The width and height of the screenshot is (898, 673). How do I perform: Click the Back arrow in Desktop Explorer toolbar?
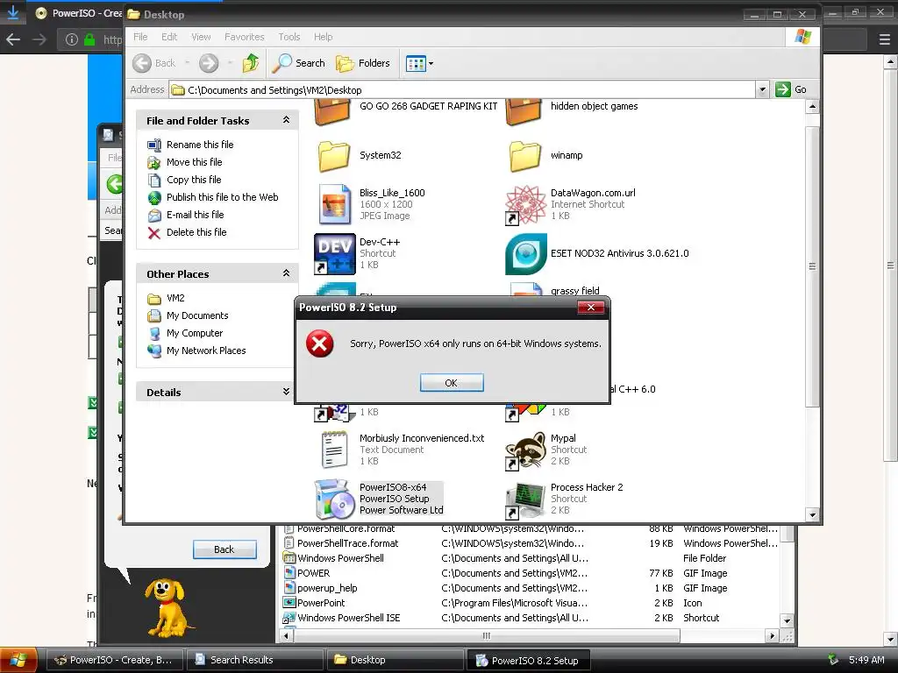[142, 63]
